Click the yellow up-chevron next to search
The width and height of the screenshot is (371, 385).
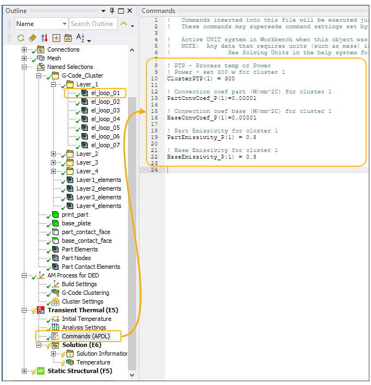[x=124, y=24]
